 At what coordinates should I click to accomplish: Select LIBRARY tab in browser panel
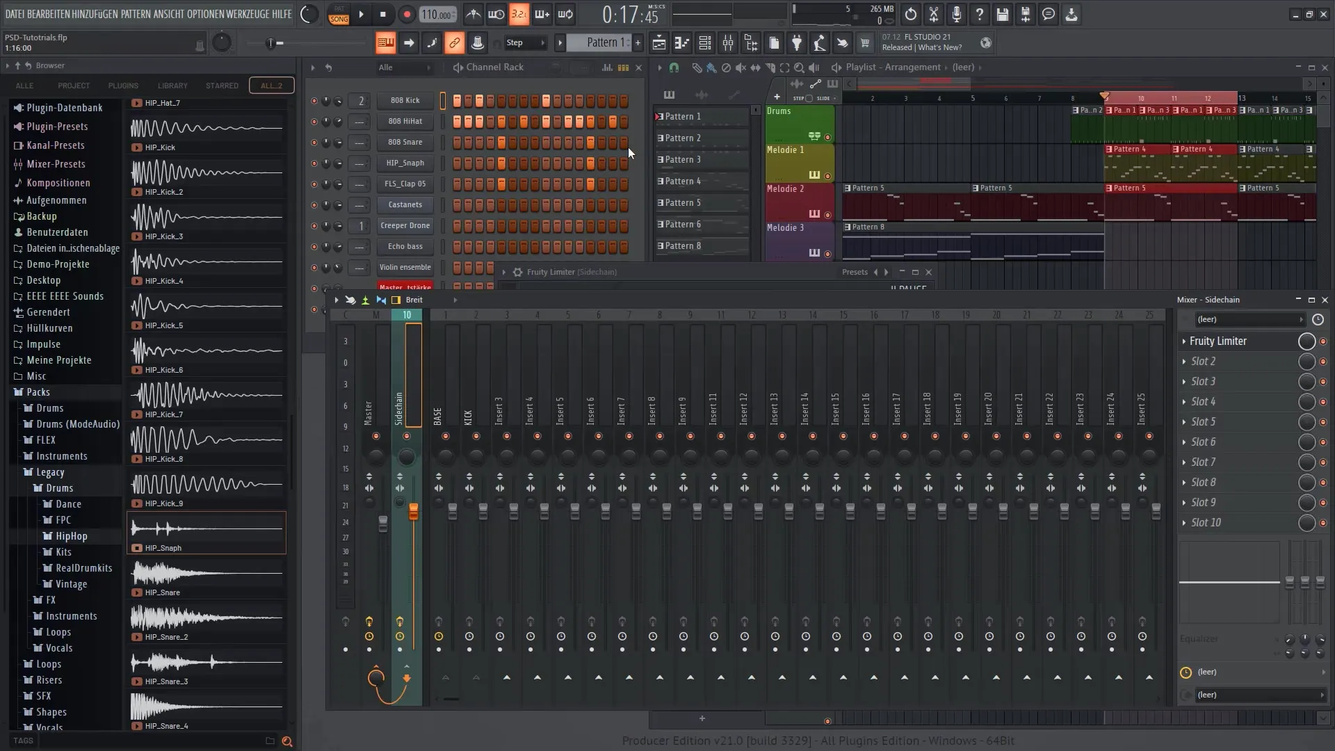(x=172, y=86)
